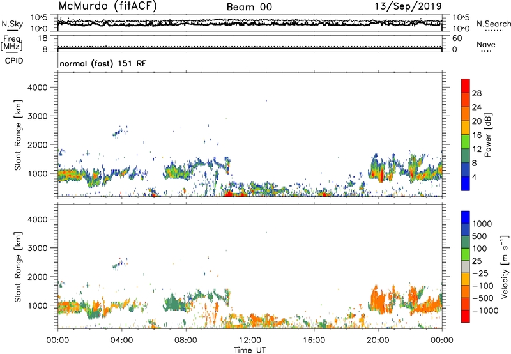Click the 08:00 time tick label

[x=186, y=341]
